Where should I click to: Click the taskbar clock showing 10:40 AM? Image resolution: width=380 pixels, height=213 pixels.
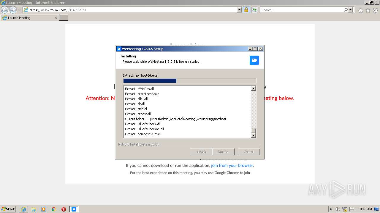365,209
